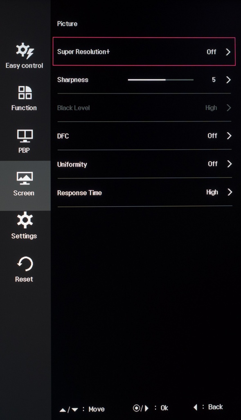241x420 pixels.
Task: Select the Screen monitor icon
Action: point(25,178)
